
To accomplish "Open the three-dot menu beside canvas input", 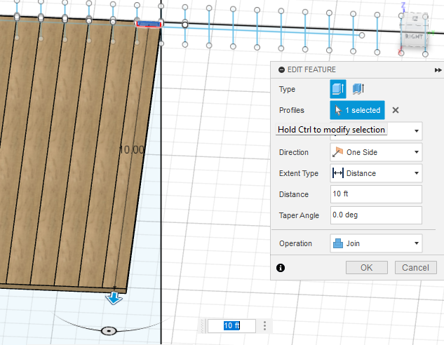I will click(264, 326).
